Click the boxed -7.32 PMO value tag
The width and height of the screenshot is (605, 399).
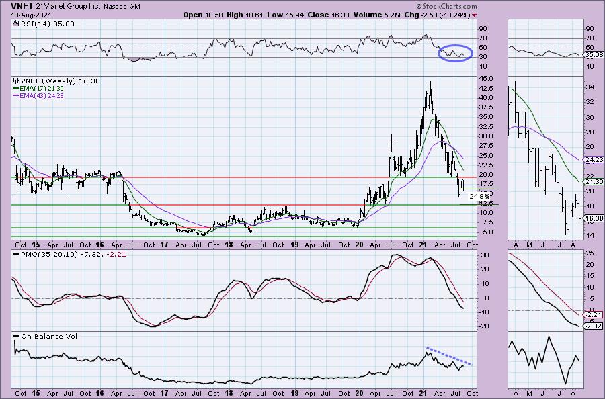click(x=594, y=326)
